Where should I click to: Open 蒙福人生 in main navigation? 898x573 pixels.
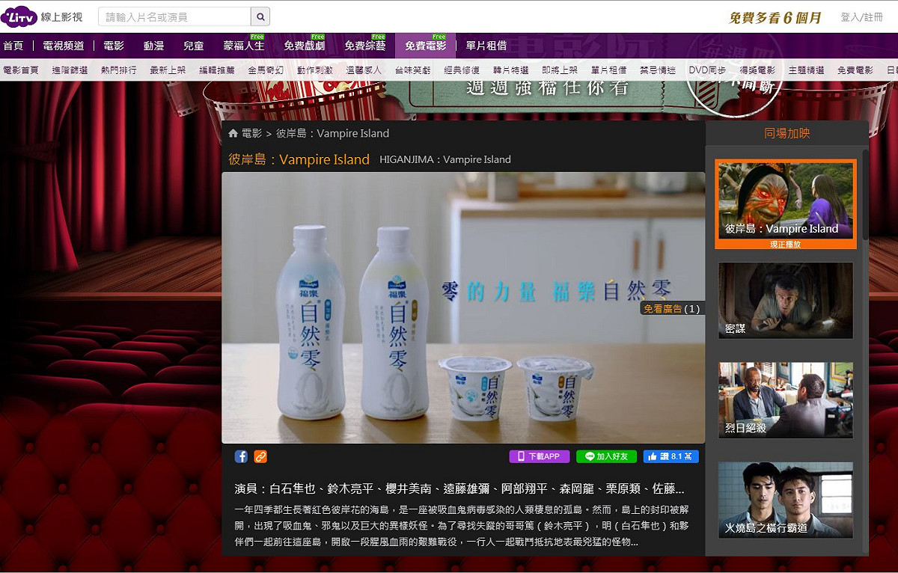[244, 46]
